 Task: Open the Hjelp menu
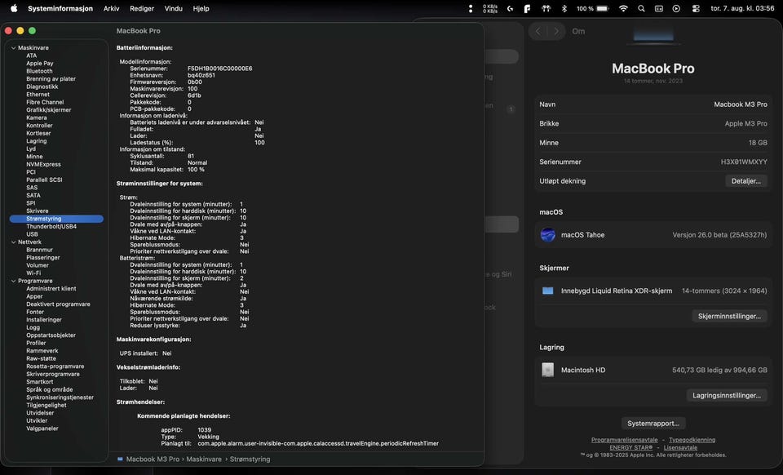(x=201, y=8)
